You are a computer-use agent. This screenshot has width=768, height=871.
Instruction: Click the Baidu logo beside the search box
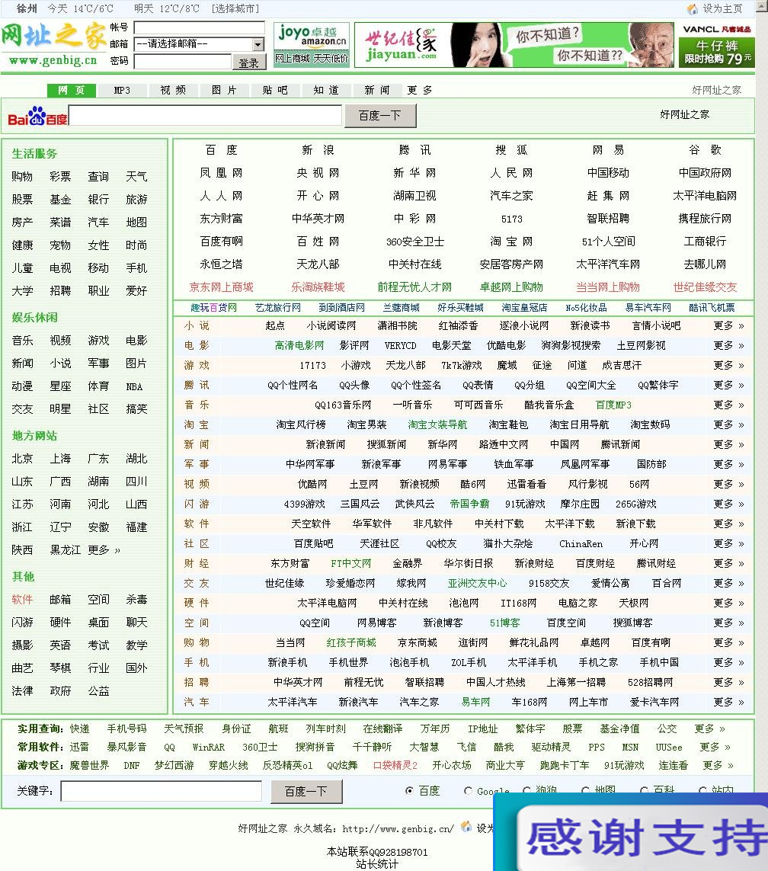tap(37, 116)
